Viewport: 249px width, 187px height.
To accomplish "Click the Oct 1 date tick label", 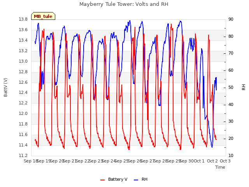I will (199, 161).
